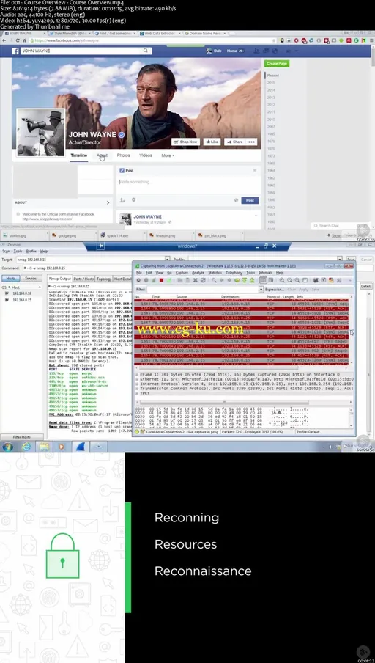Click the magnifier icon in Facebook search

coord(146,51)
